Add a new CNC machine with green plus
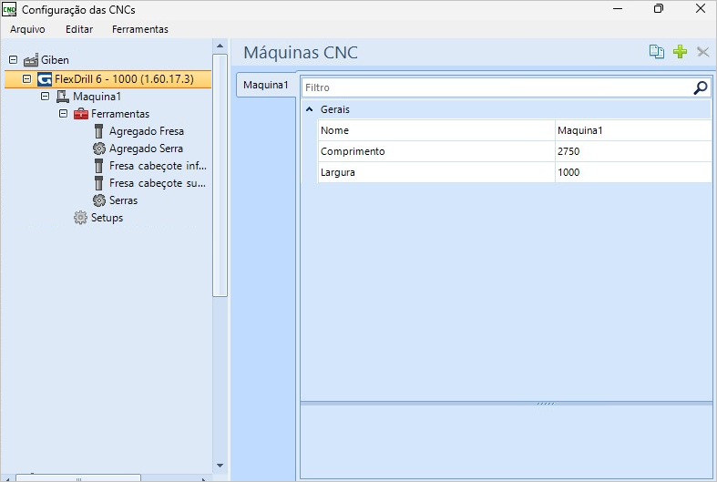The width and height of the screenshot is (717, 482). click(x=680, y=52)
